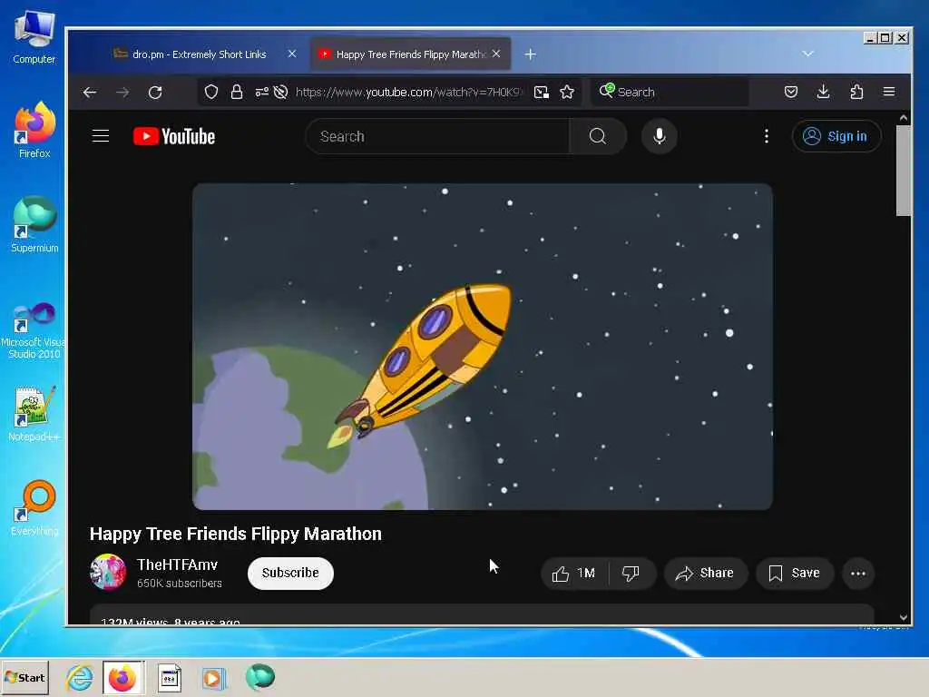Dislike the video with thumbs down

click(x=631, y=574)
